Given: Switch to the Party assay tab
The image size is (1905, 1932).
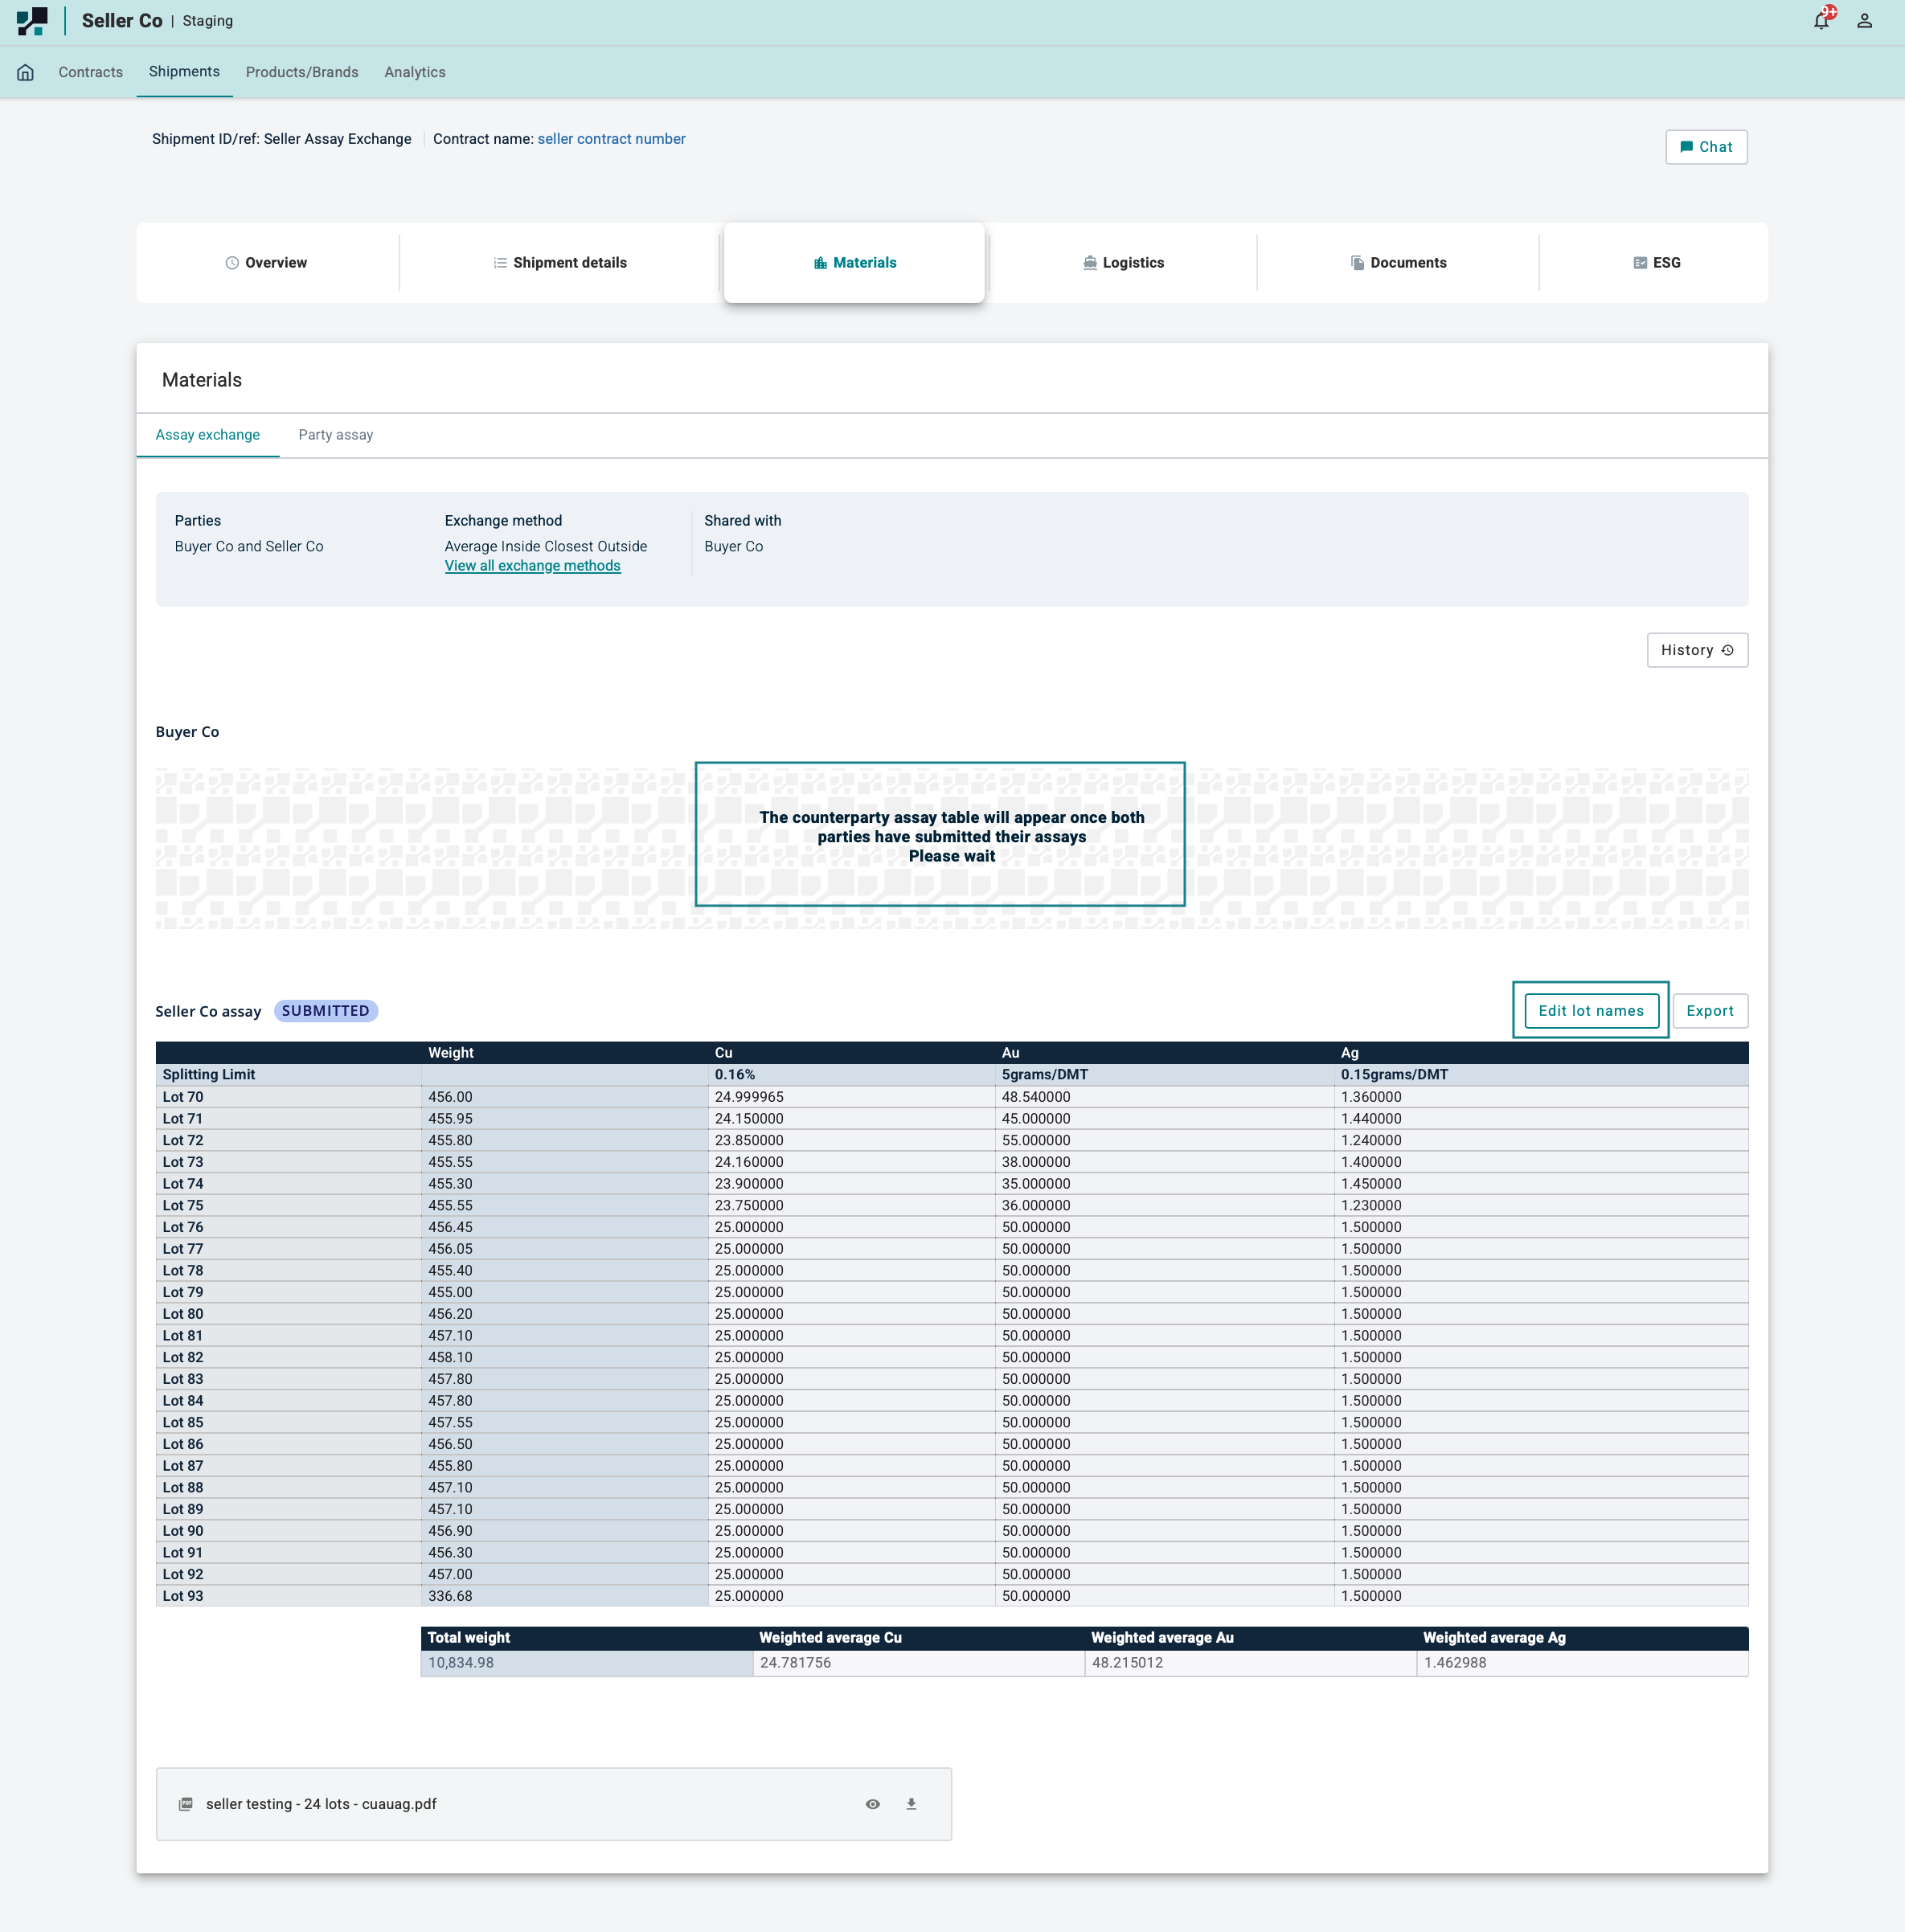Looking at the screenshot, I should coord(335,435).
